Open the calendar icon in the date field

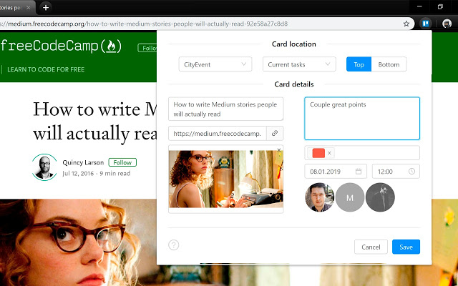[x=359, y=172]
